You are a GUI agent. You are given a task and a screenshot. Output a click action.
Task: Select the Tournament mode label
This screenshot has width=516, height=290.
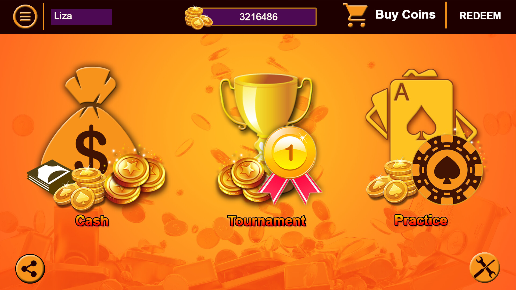click(267, 221)
